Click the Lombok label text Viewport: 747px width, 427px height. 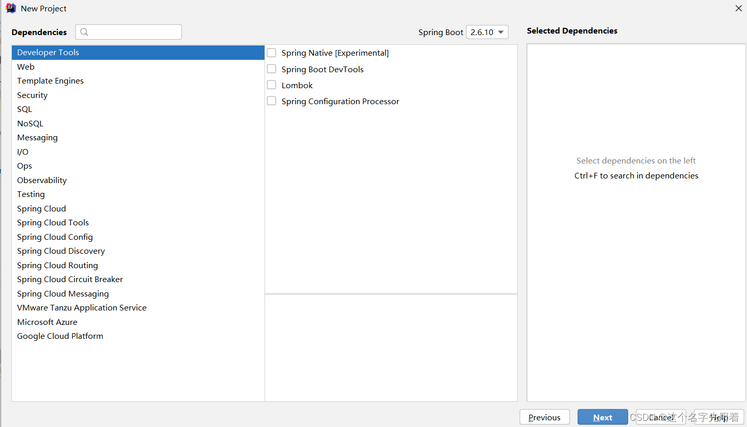click(x=297, y=85)
